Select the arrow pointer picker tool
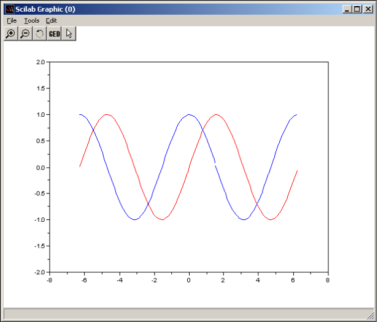Image resolution: width=378 pixels, height=322 pixels. pos(69,34)
